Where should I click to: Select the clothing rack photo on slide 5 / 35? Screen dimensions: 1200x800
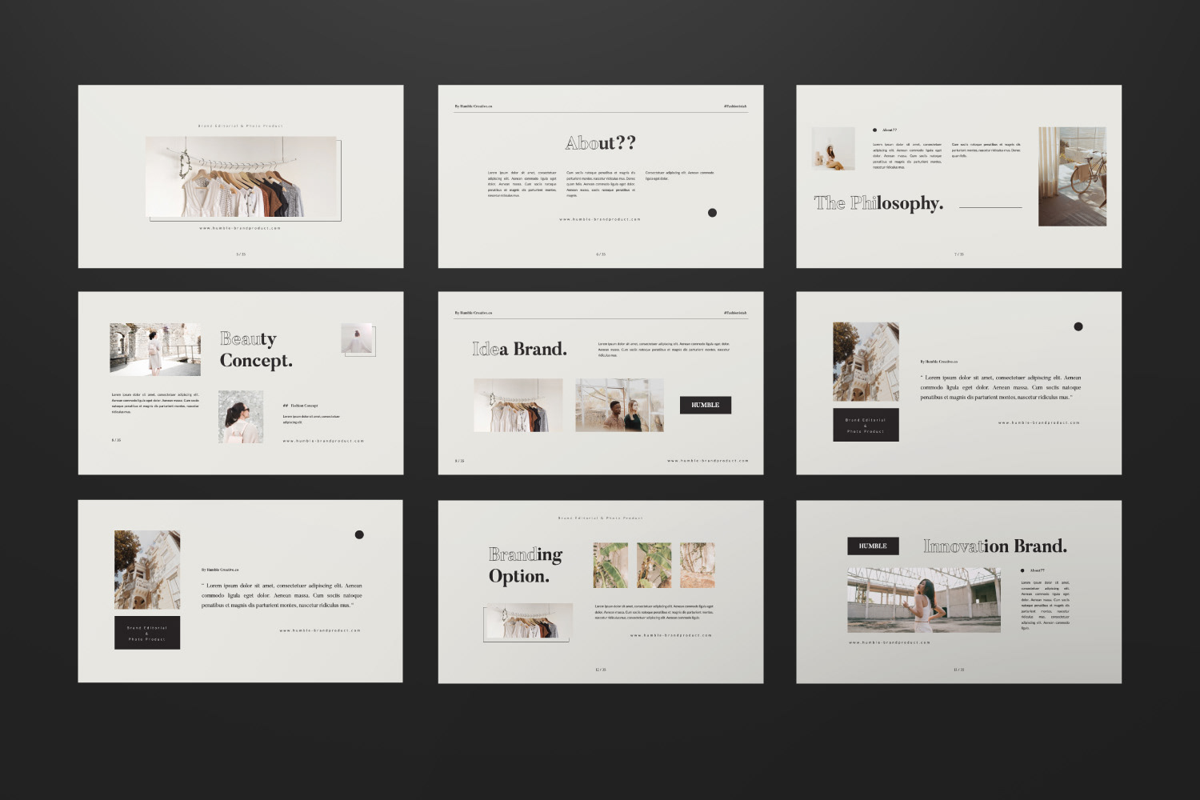pyautogui.click(x=241, y=177)
